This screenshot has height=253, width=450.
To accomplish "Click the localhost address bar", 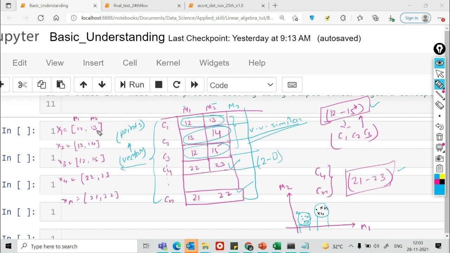I will 178,18.
